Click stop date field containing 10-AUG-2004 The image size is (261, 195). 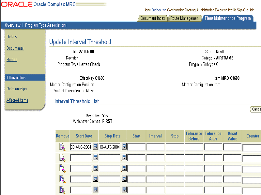[x=110, y=147]
